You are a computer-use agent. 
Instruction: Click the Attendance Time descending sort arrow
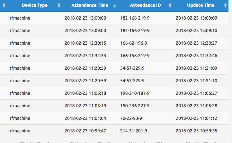click(114, 6)
